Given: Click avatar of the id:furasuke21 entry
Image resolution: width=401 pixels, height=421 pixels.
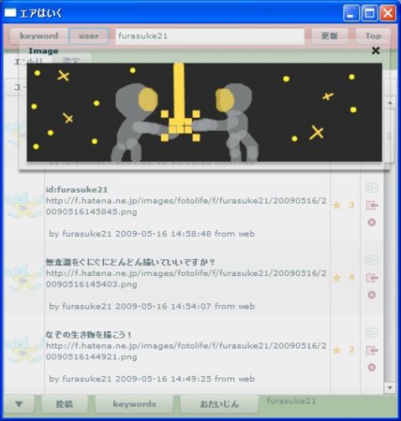Looking at the screenshot, I should 24,205.
